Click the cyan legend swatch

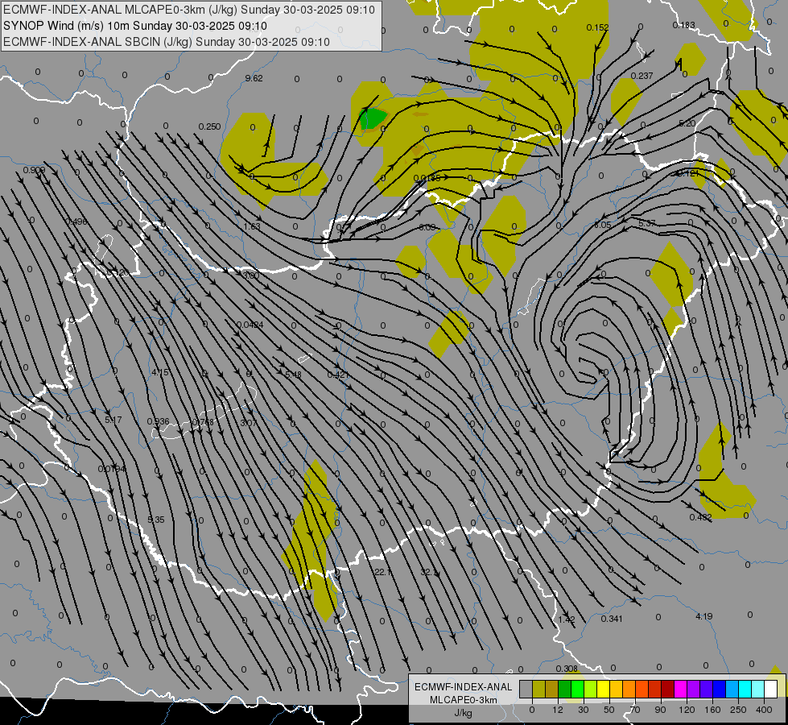pos(745,689)
